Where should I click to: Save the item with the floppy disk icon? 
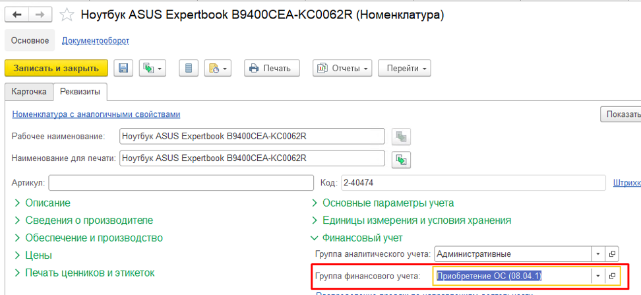(x=123, y=69)
